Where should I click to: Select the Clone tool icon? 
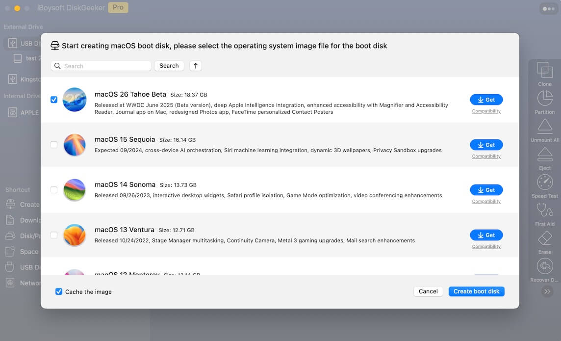tap(544, 70)
